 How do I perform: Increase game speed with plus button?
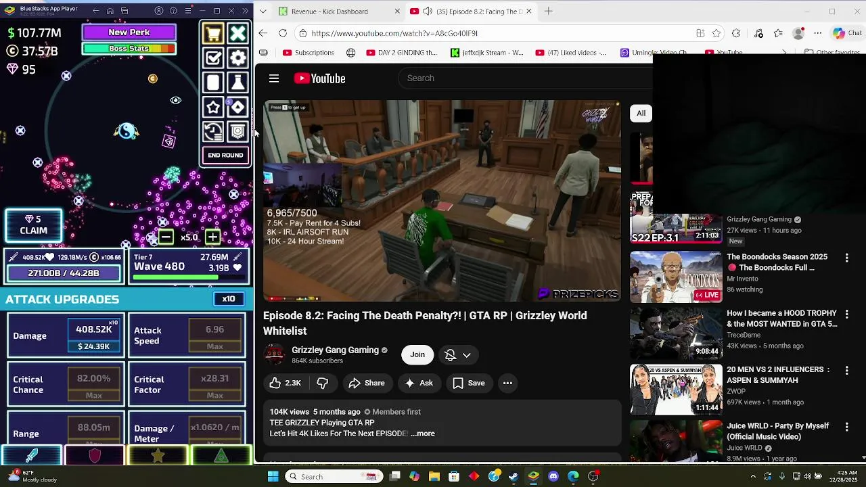pyautogui.click(x=212, y=237)
